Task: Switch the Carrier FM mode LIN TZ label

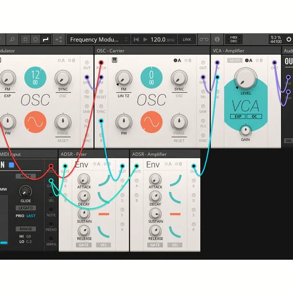Action: [x=123, y=96]
